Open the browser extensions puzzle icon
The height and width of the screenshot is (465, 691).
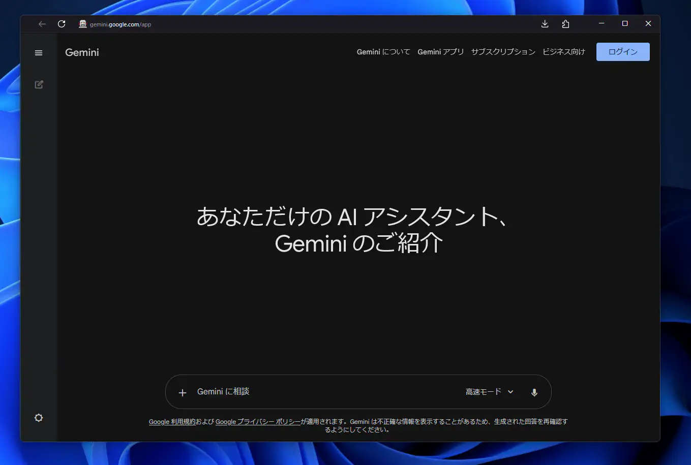(x=565, y=24)
